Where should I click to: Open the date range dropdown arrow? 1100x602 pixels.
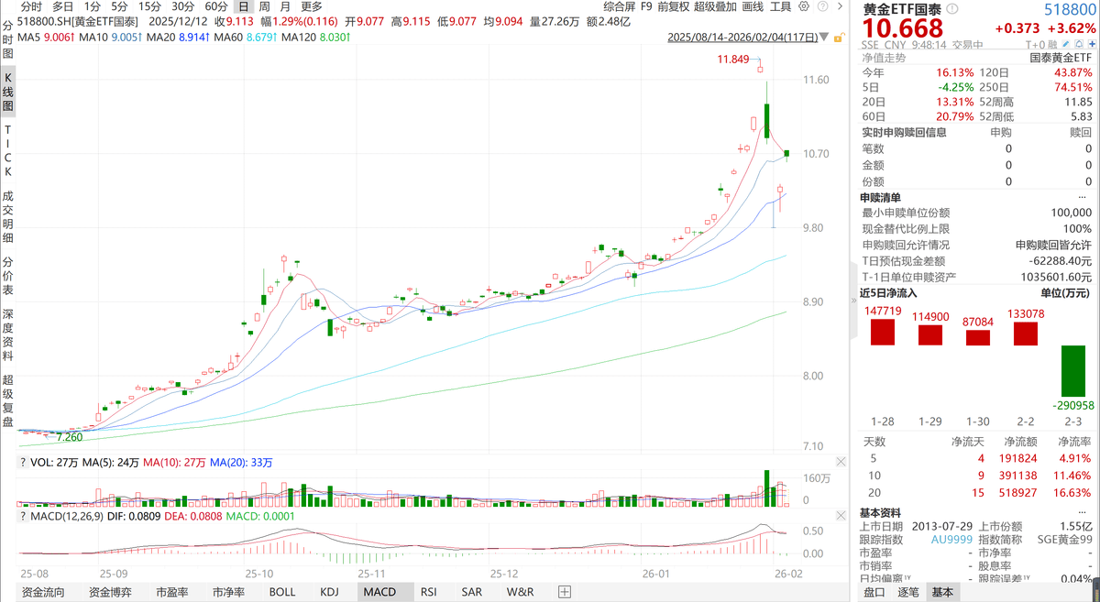836,38
